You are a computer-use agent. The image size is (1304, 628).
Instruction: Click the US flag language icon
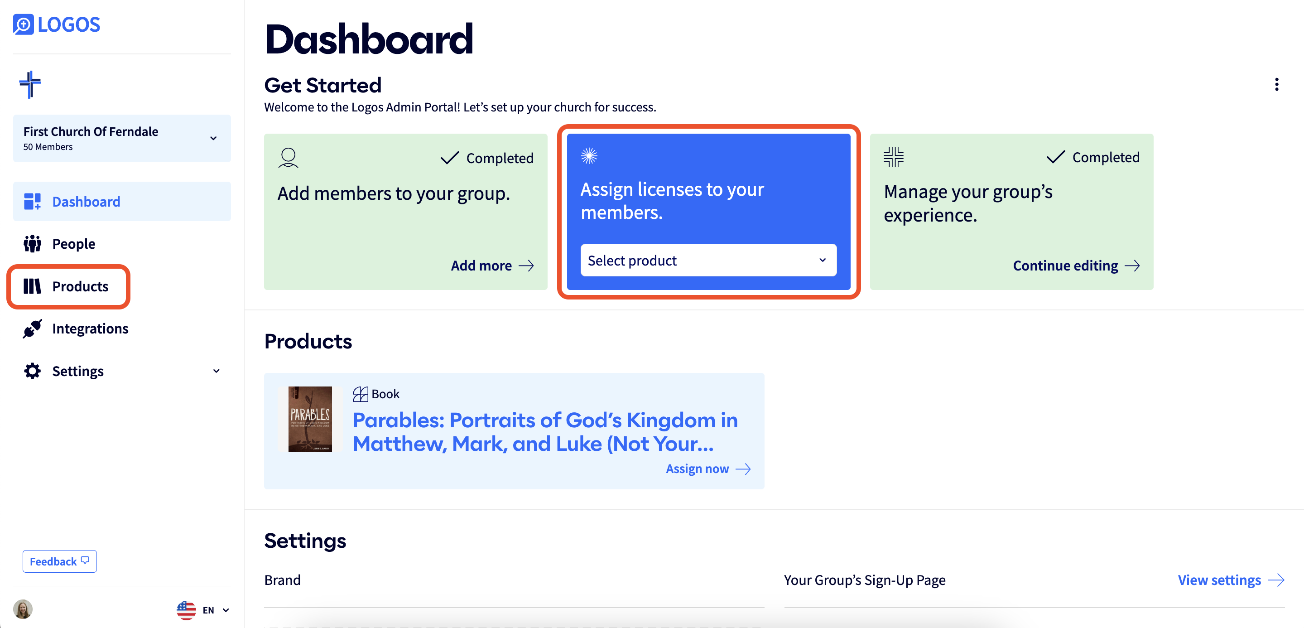(186, 610)
